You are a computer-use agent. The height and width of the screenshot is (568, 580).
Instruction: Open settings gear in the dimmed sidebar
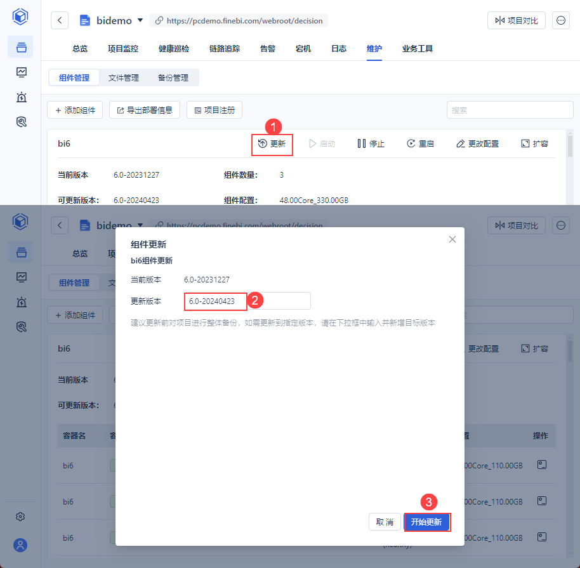pos(20,517)
